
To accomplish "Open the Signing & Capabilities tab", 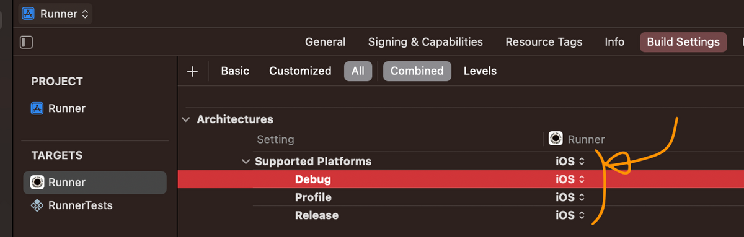I will 425,42.
